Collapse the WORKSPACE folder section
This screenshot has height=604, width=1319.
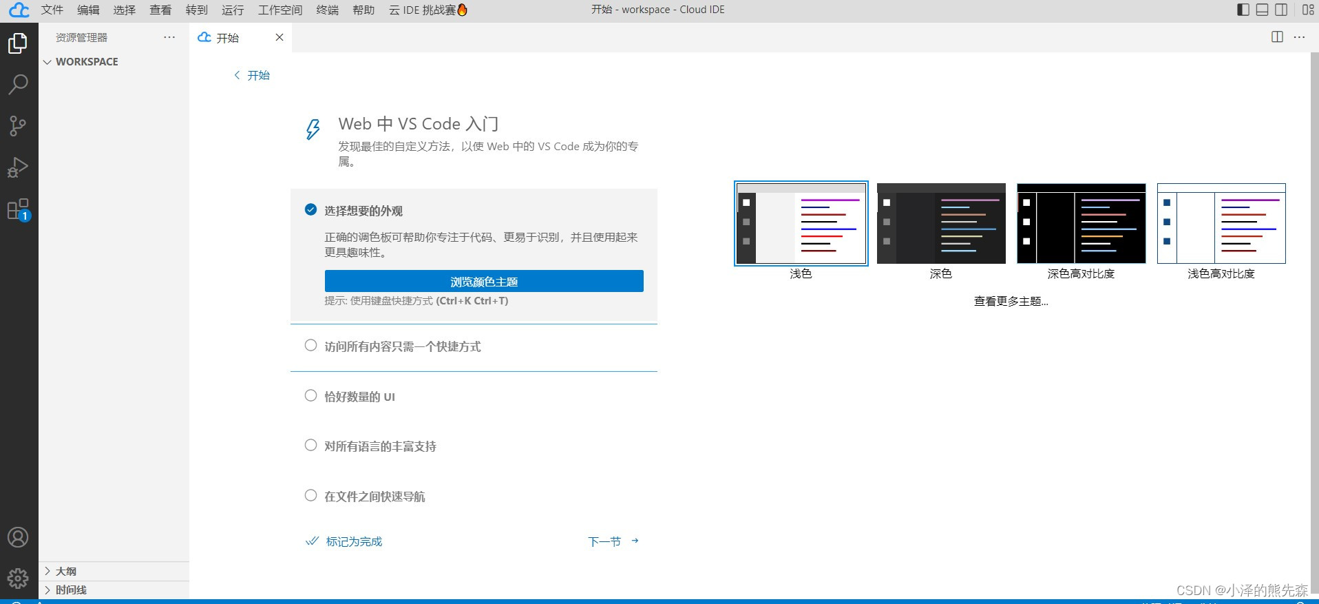(x=114, y=61)
